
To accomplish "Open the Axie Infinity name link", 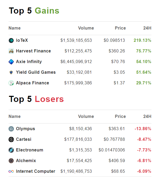I will tap(29, 62).
